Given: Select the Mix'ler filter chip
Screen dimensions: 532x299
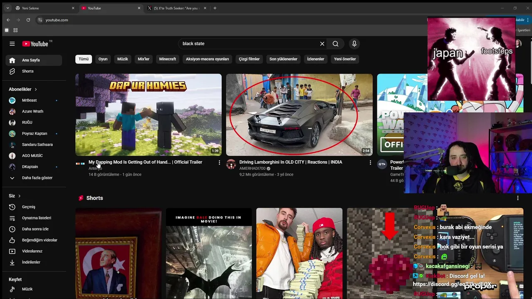Looking at the screenshot, I should (x=143, y=59).
